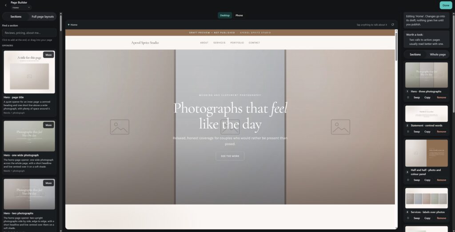This screenshot has height=232, width=455.
Task: Click the Aperol Spritz Studio logo text
Action: pos(145,43)
